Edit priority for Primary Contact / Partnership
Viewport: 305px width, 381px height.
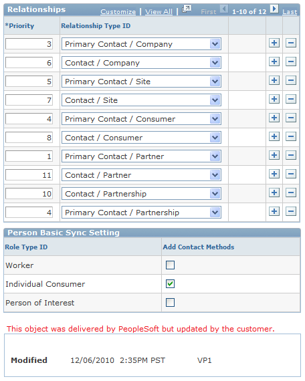pos(29,213)
